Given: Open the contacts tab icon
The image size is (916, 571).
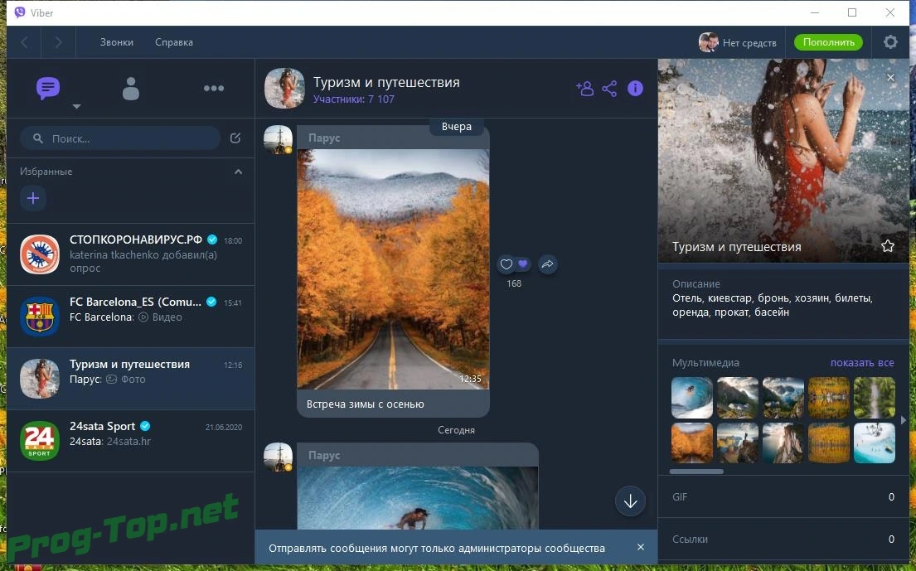Looking at the screenshot, I should pos(131,89).
